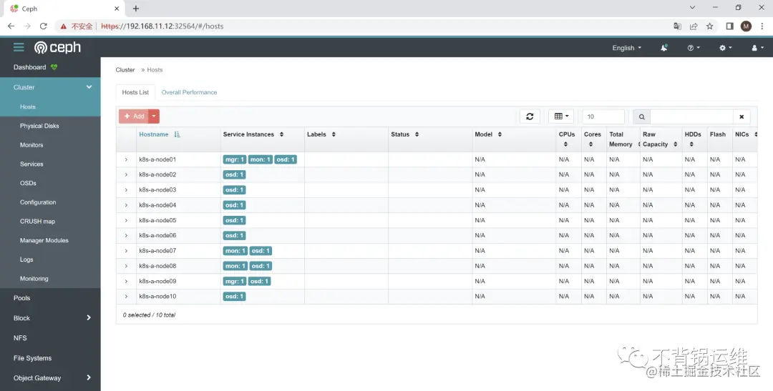The width and height of the screenshot is (773, 391).
Task: Expand row details for k8s-a-node05
Action: coord(126,220)
